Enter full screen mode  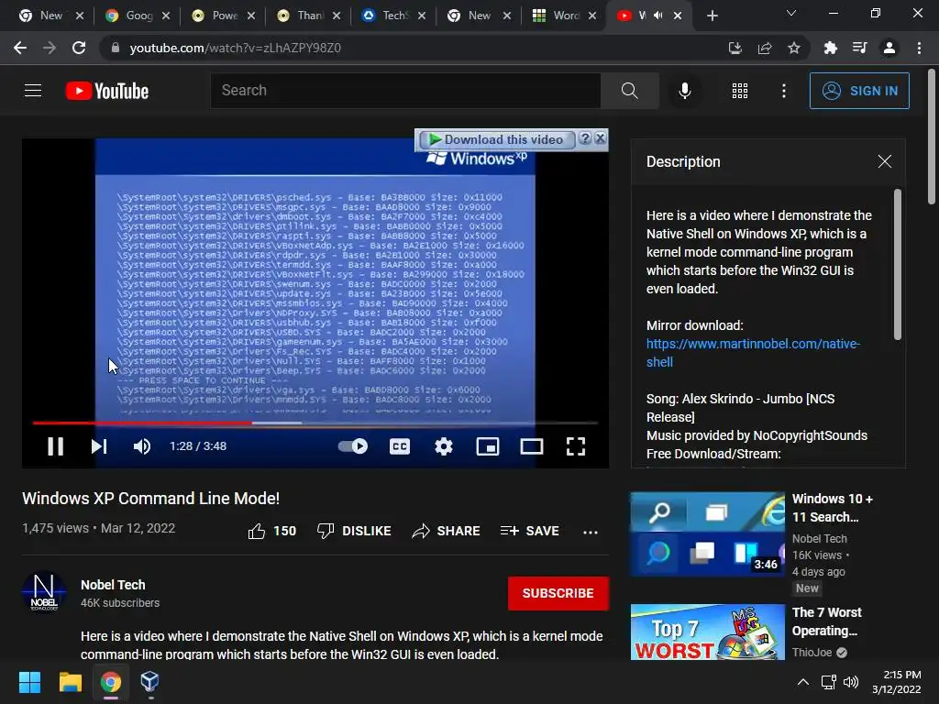(x=576, y=446)
